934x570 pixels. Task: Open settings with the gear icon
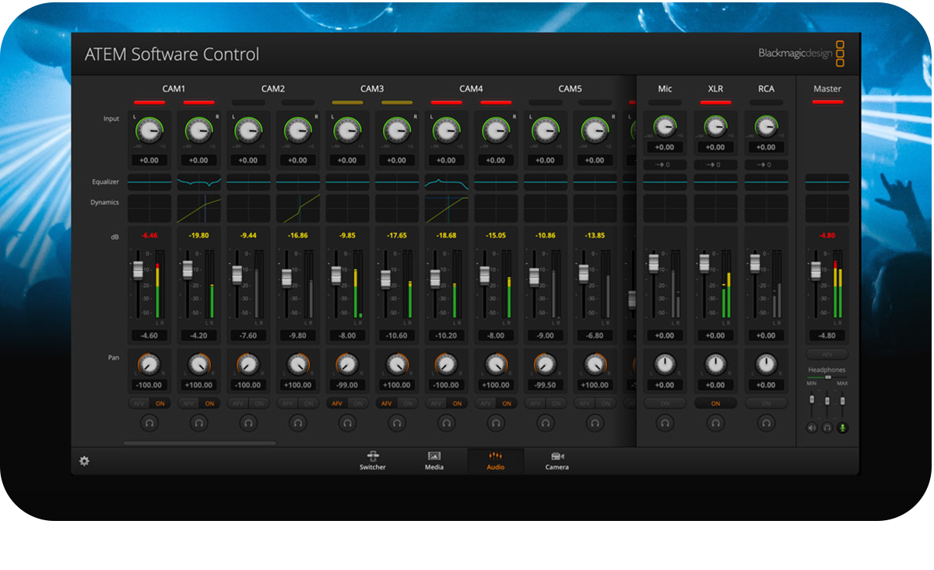(x=84, y=461)
